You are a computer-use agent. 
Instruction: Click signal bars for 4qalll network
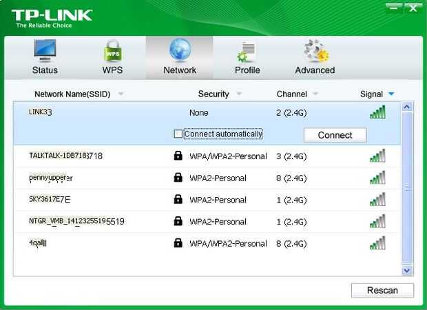click(377, 242)
